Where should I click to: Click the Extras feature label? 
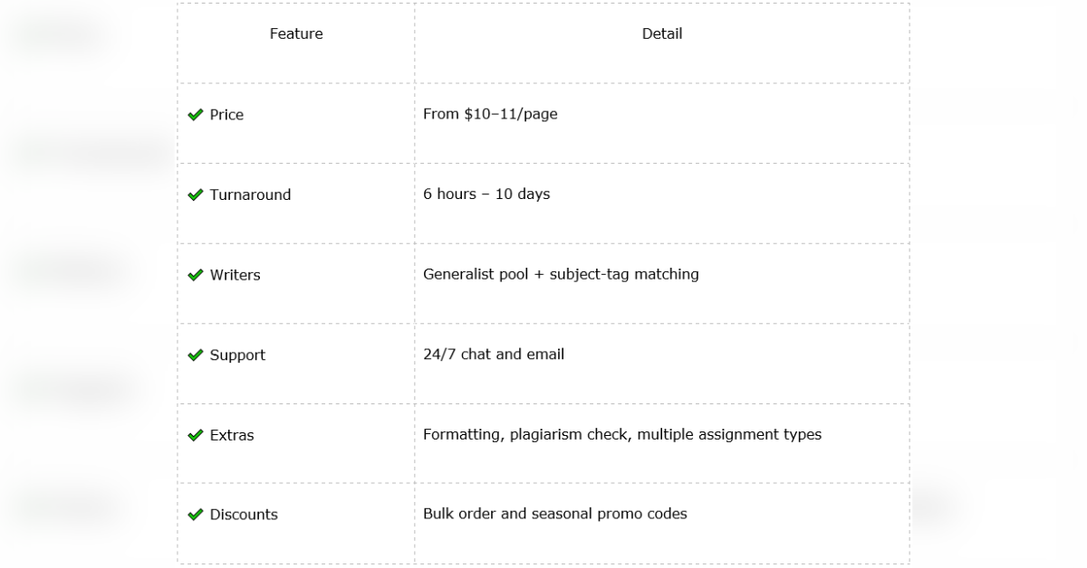[x=232, y=435]
